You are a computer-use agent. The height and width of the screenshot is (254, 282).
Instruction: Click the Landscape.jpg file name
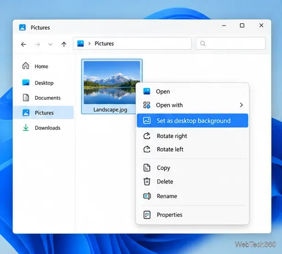pyautogui.click(x=110, y=109)
